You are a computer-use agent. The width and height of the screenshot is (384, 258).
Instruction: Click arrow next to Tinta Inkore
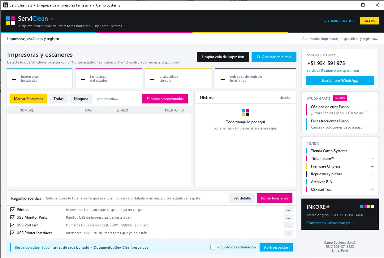372,159
